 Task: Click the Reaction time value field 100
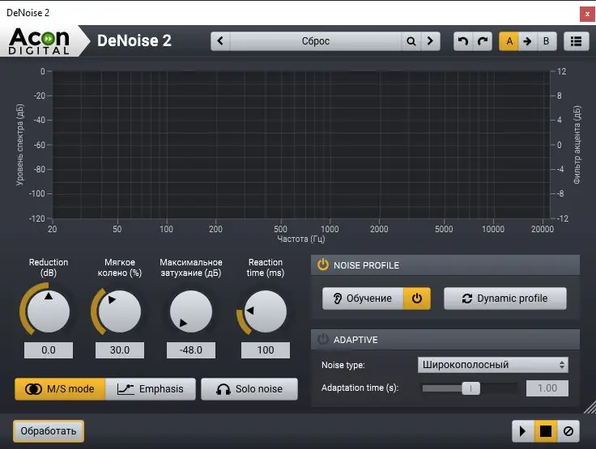click(x=266, y=349)
